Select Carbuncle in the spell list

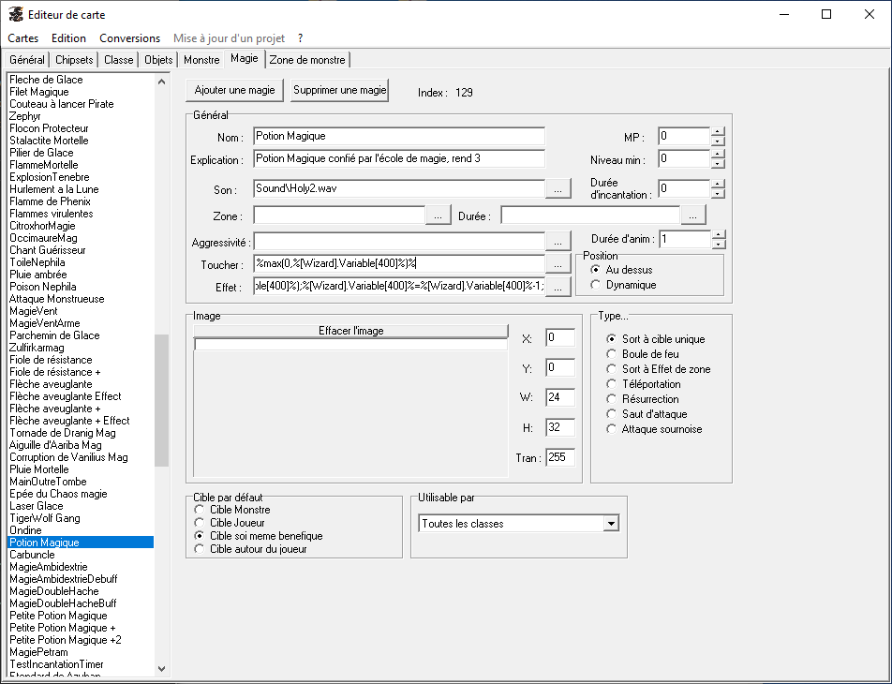(x=33, y=555)
